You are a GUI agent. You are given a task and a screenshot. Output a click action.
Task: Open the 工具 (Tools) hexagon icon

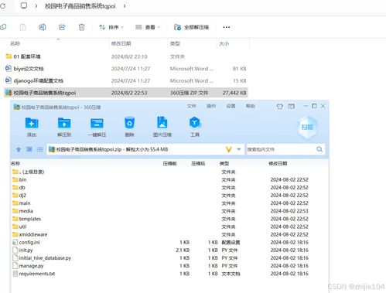[195, 123]
